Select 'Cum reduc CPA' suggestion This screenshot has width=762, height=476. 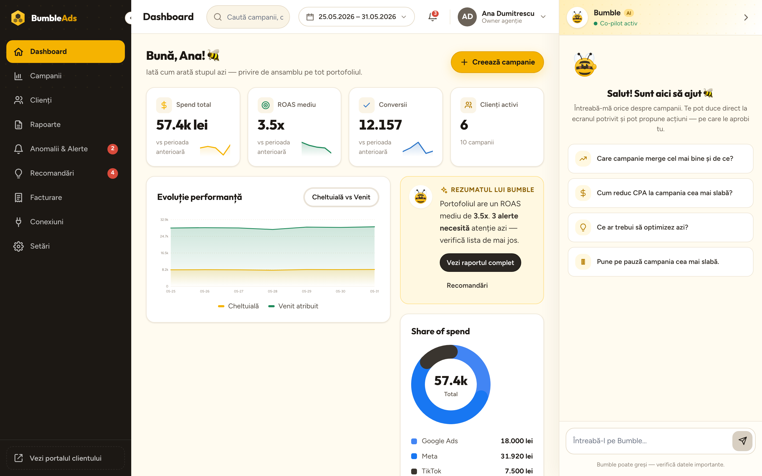point(660,193)
